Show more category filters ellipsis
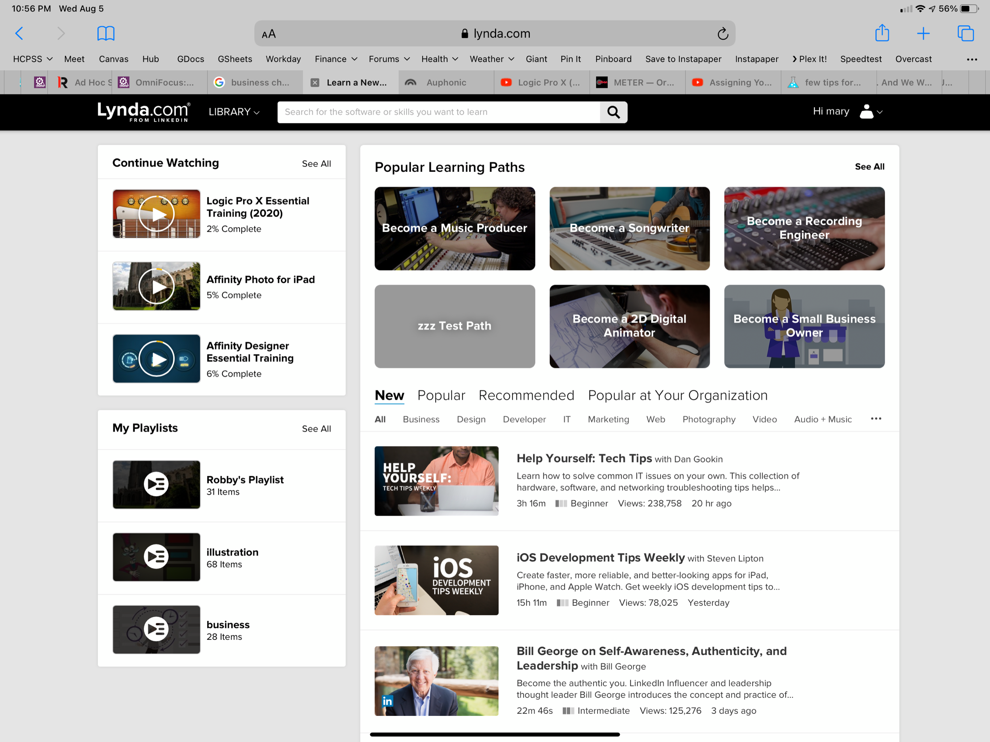 [876, 419]
